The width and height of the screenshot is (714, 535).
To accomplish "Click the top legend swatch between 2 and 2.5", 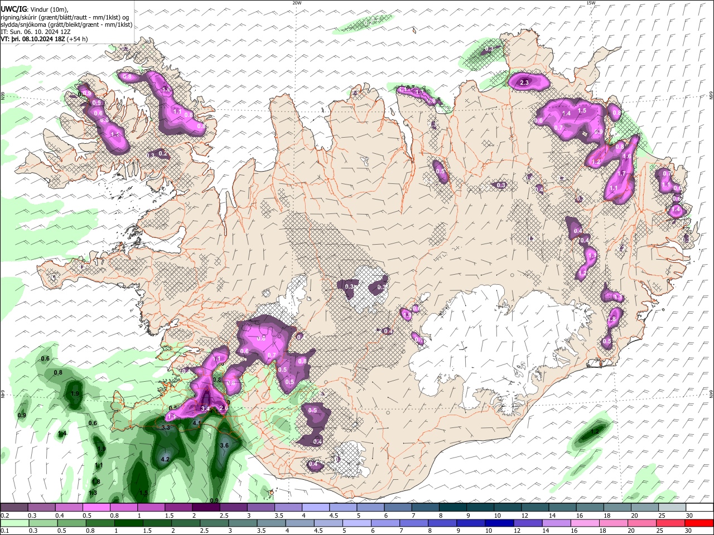I will click(x=206, y=507).
